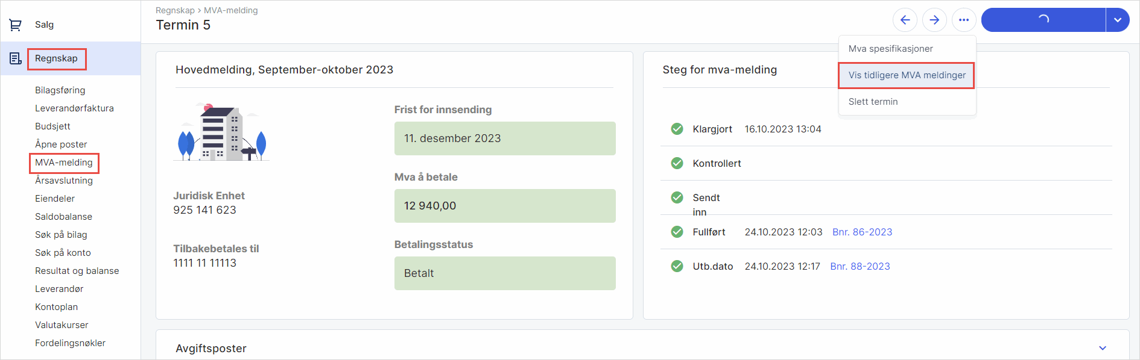Click the blue loading primary button

tap(1043, 20)
